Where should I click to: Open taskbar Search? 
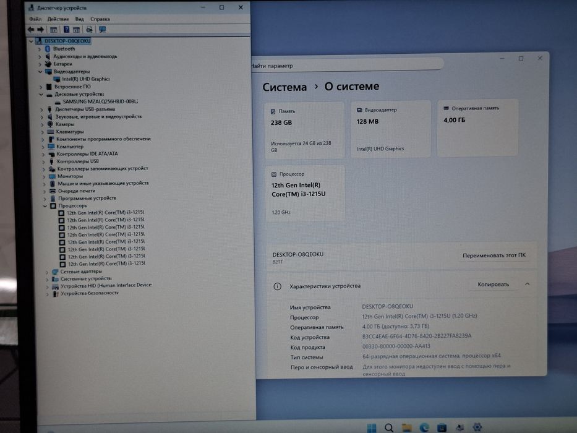pyautogui.click(x=389, y=428)
